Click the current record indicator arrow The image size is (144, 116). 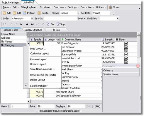point(28,43)
